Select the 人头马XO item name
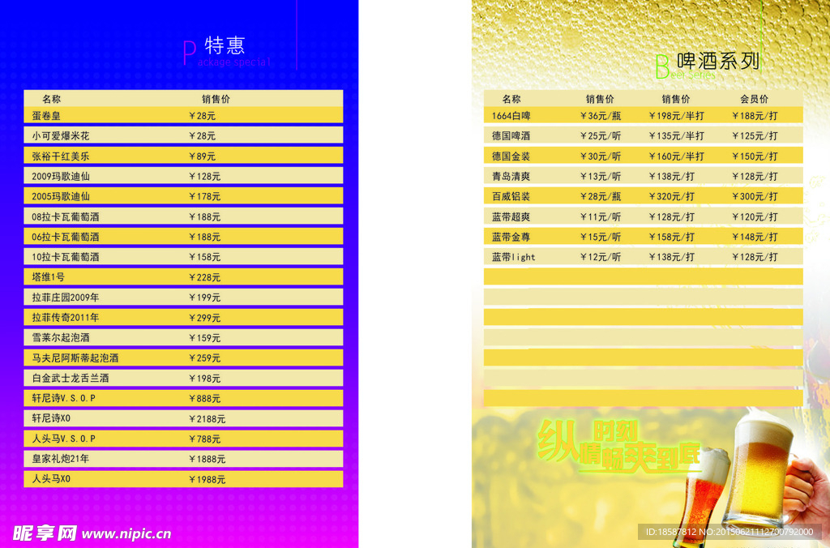830x548 pixels. tap(51, 478)
